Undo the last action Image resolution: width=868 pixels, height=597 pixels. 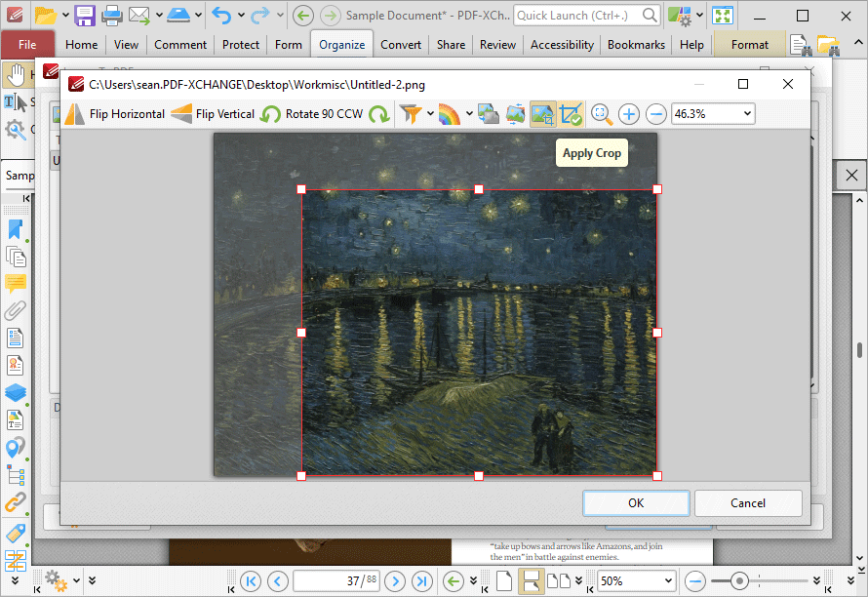[x=221, y=16]
